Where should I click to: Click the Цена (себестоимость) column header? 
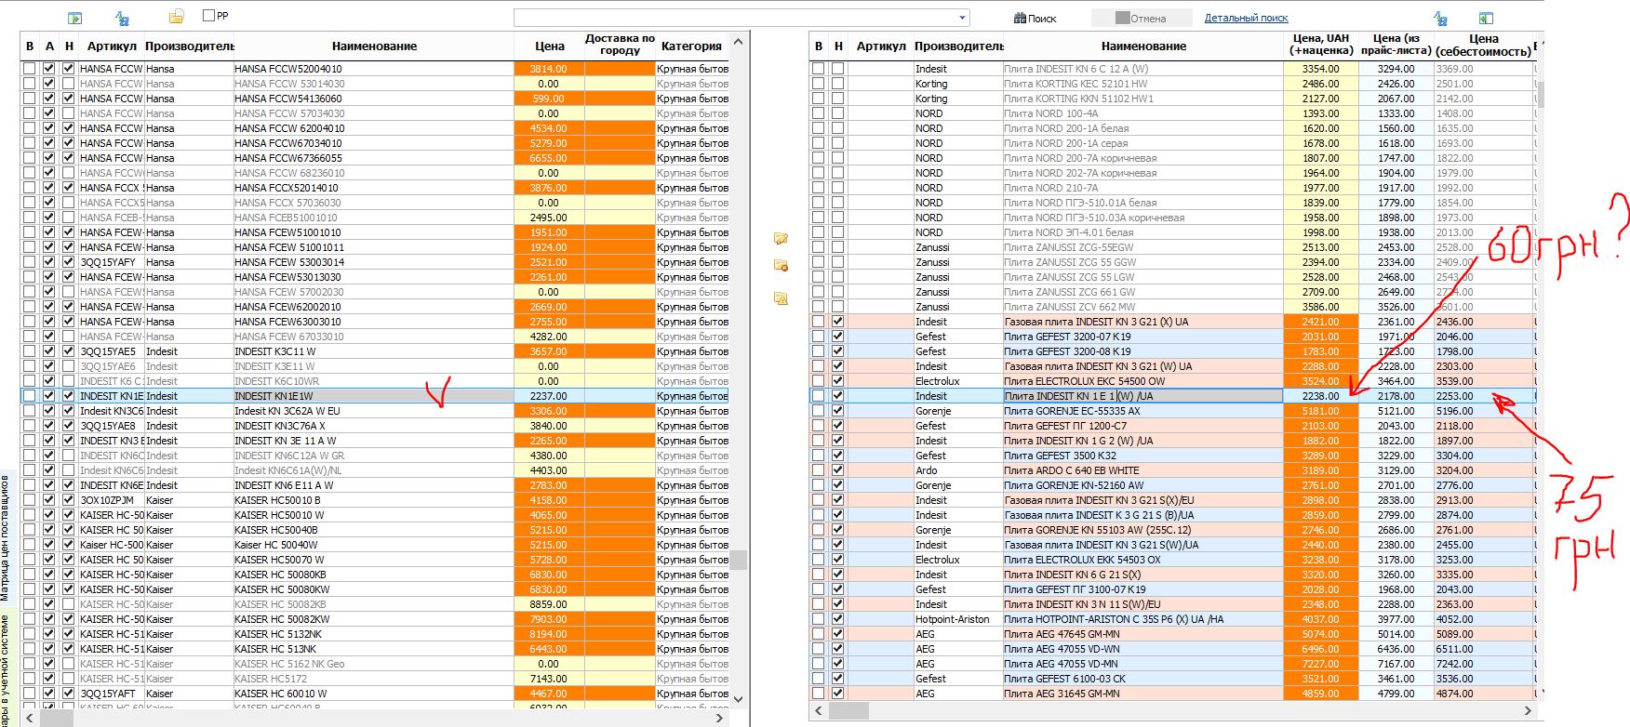1483,46
